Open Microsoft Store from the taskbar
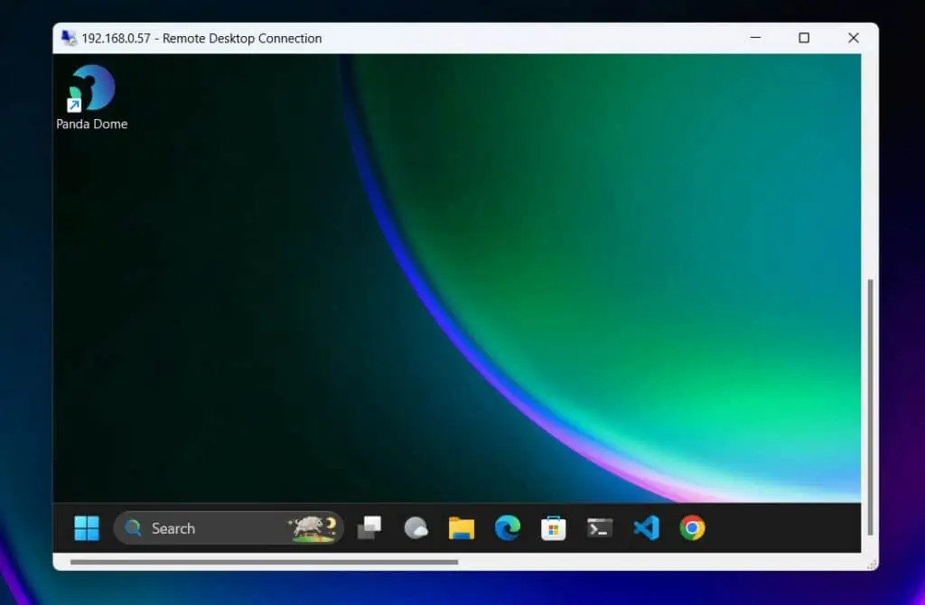 [x=554, y=527]
